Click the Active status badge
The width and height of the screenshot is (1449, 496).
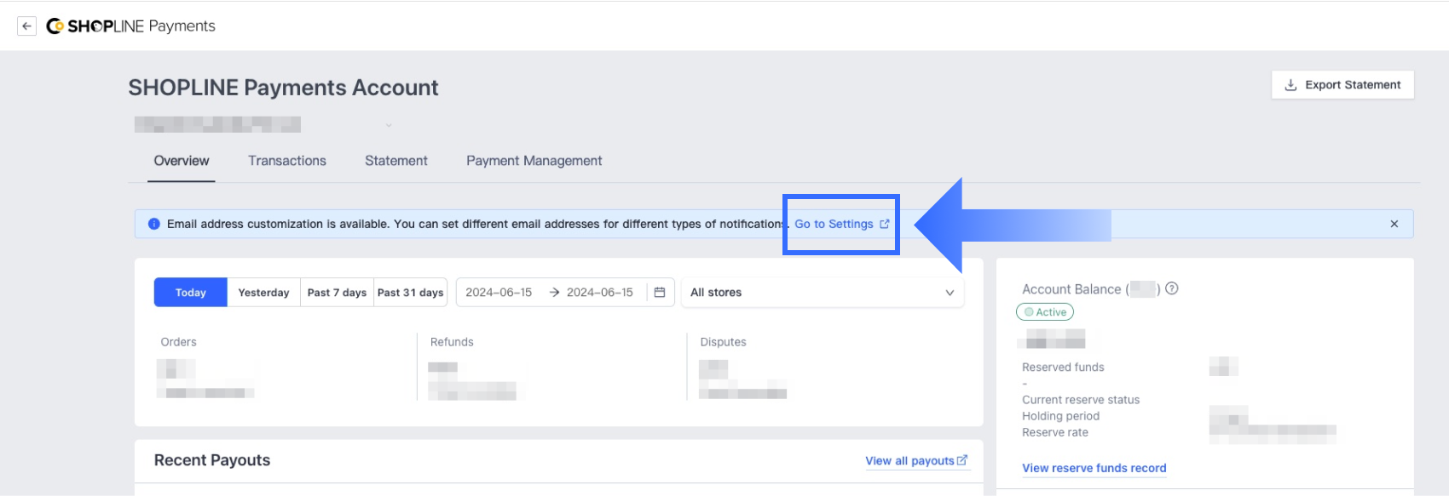[x=1045, y=312]
